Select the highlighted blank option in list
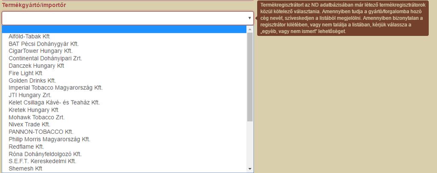This screenshot has width=437, height=173. tap(124, 29)
